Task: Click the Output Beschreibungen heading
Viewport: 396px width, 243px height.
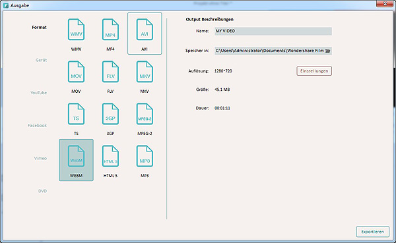Action: tap(210, 19)
